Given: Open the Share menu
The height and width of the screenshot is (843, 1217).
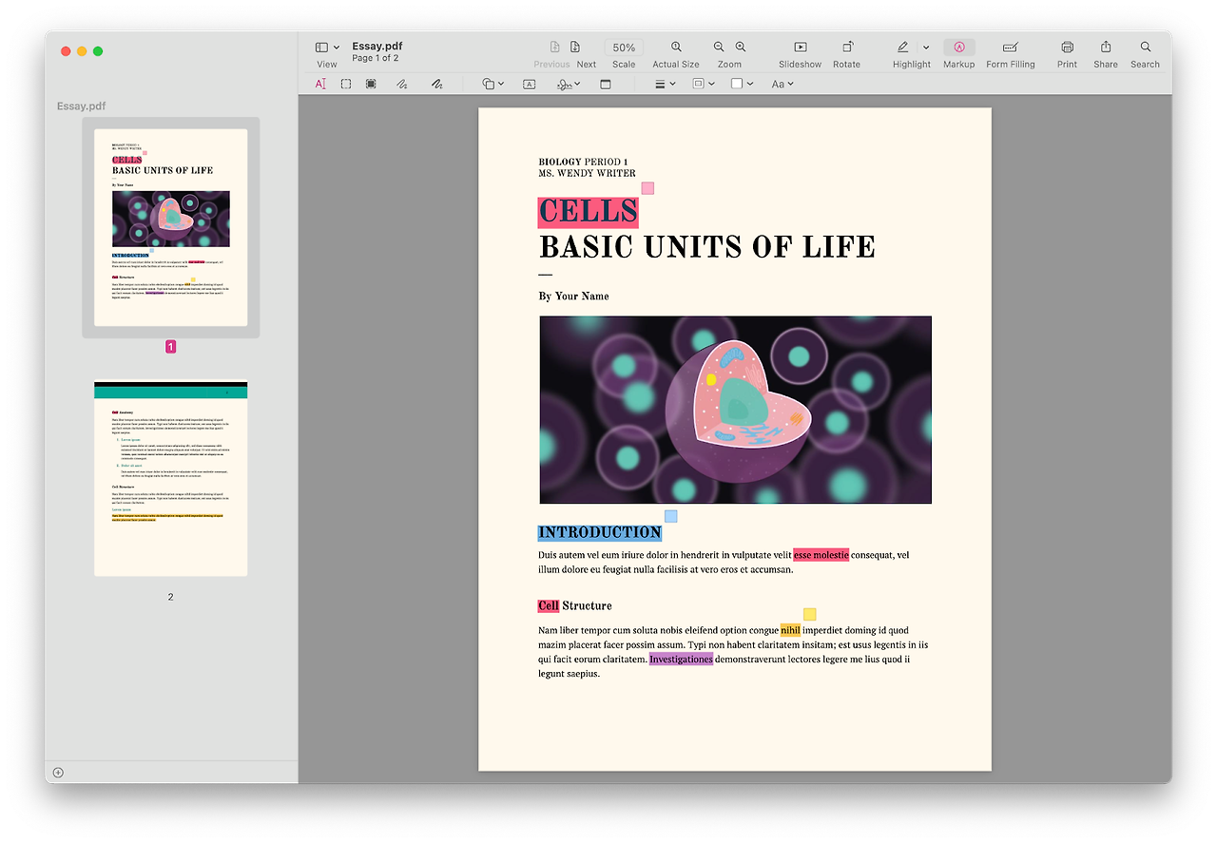Looking at the screenshot, I should pos(1106,54).
